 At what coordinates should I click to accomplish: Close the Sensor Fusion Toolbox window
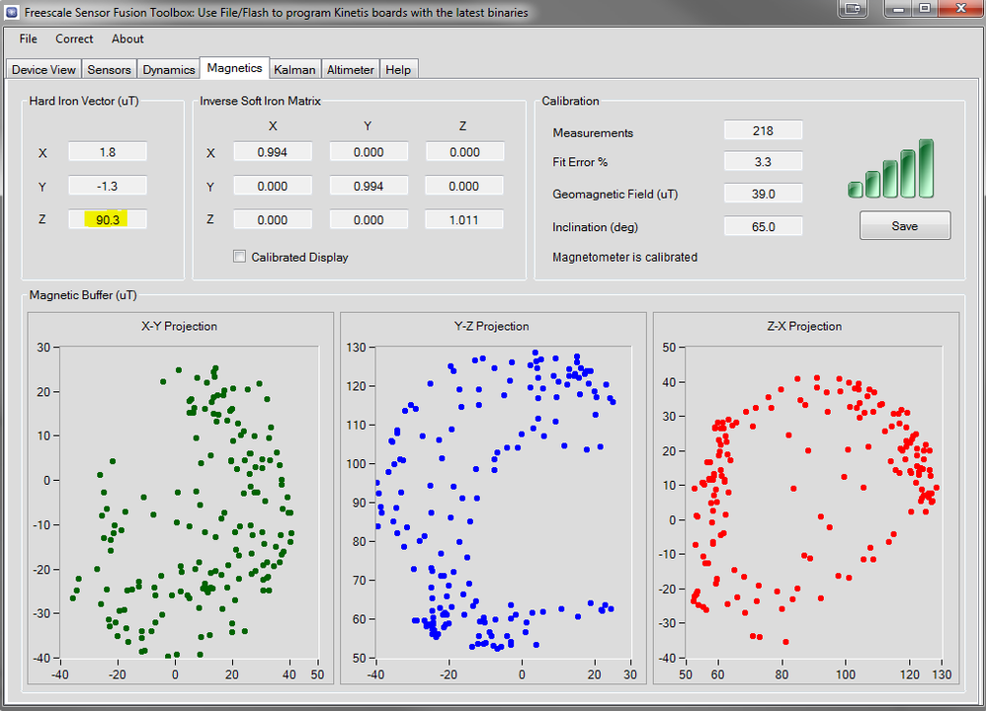point(961,9)
